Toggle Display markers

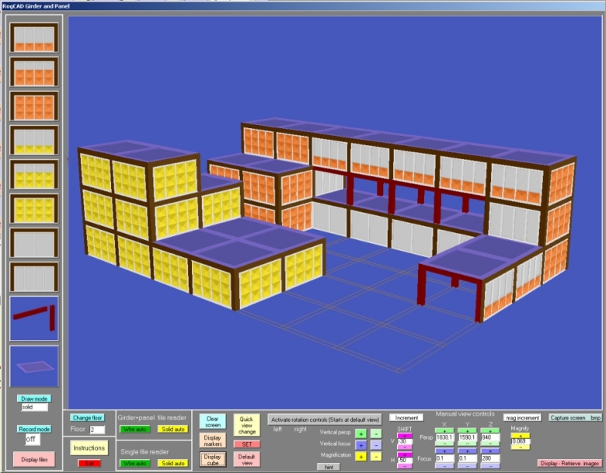[212, 440]
